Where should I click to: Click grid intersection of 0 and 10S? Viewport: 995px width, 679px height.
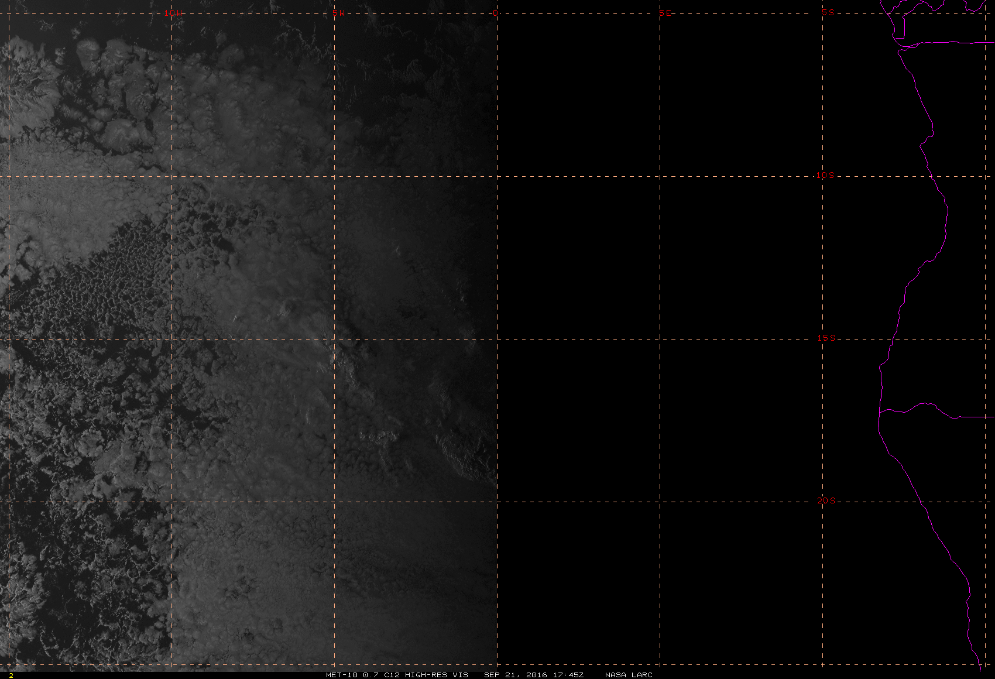coord(497,176)
